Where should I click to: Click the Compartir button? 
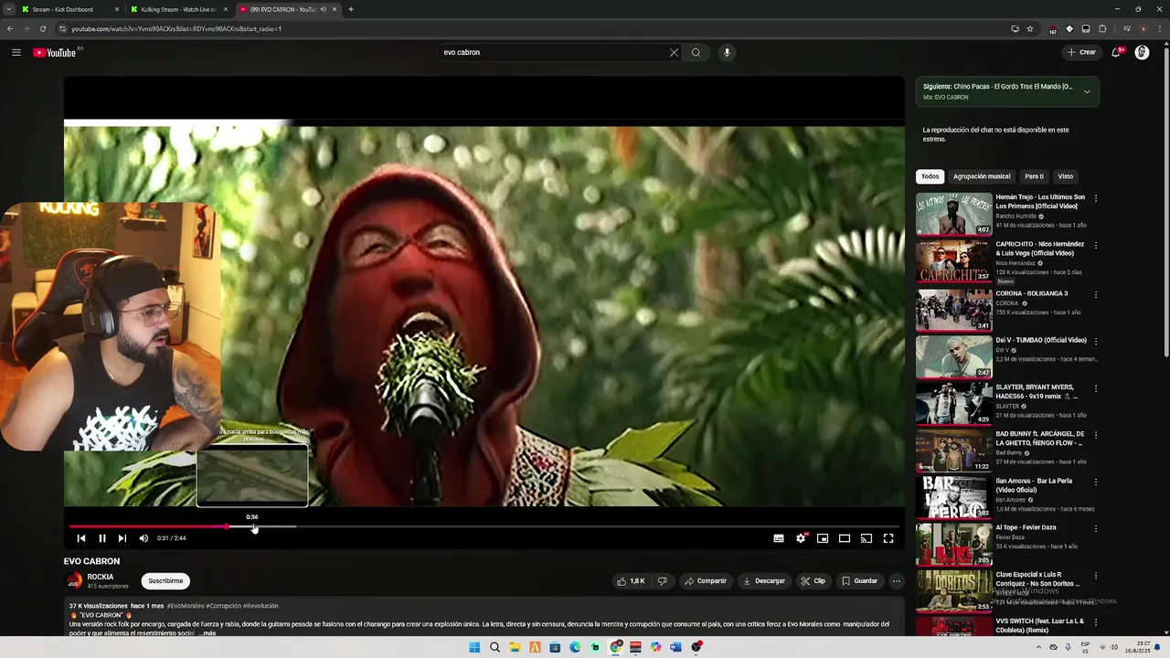[x=706, y=581]
